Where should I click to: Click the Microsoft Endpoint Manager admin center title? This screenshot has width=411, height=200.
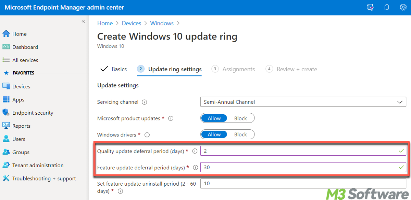[64, 7]
